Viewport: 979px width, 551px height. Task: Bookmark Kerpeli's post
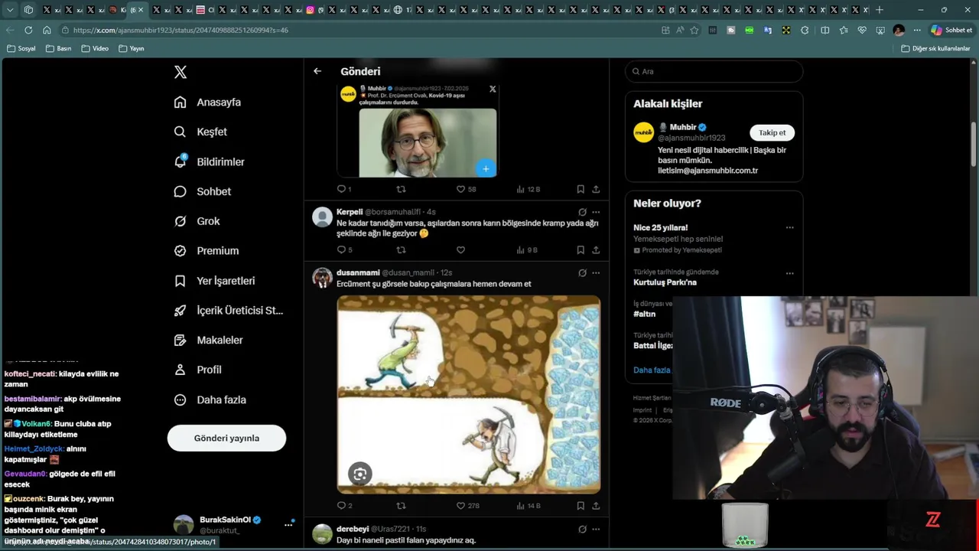click(581, 249)
